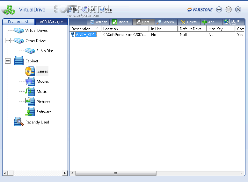Image resolution: width=248 pixels, height=182 pixels.
Task: Select the Movies cabinet icon
Action: pos(30,81)
